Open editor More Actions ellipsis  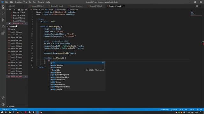click(200, 6)
